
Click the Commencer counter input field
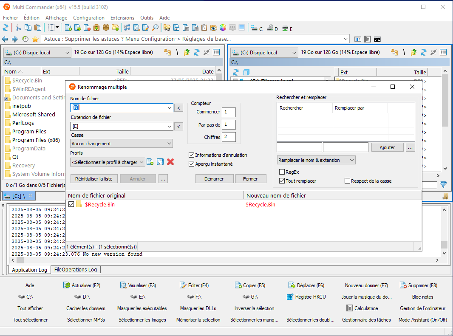point(229,112)
